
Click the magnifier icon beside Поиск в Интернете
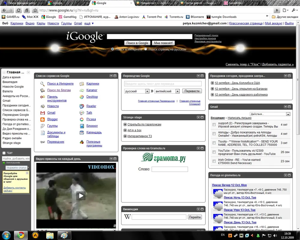(43, 84)
